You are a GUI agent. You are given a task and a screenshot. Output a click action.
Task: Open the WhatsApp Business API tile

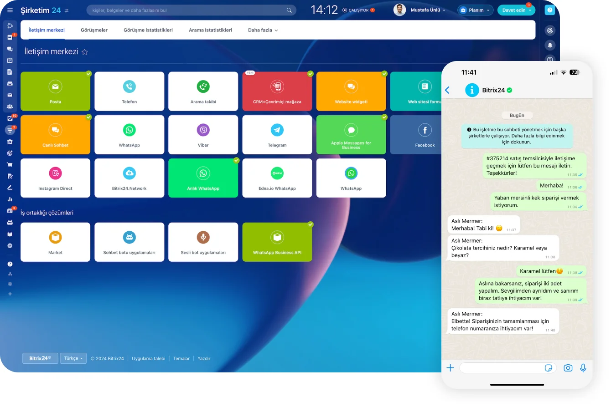point(277,242)
